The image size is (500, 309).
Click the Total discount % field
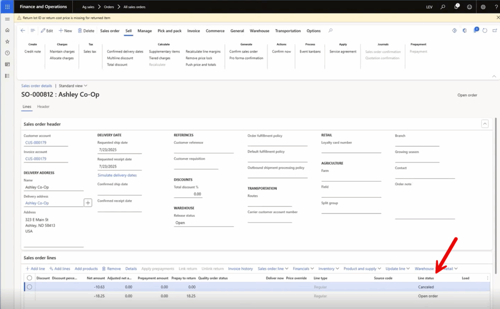click(x=188, y=194)
